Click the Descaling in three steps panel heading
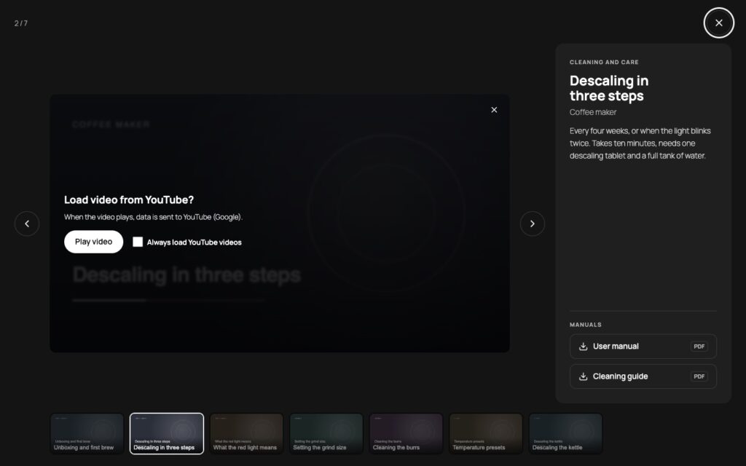This screenshot has width=746, height=466. [609, 88]
